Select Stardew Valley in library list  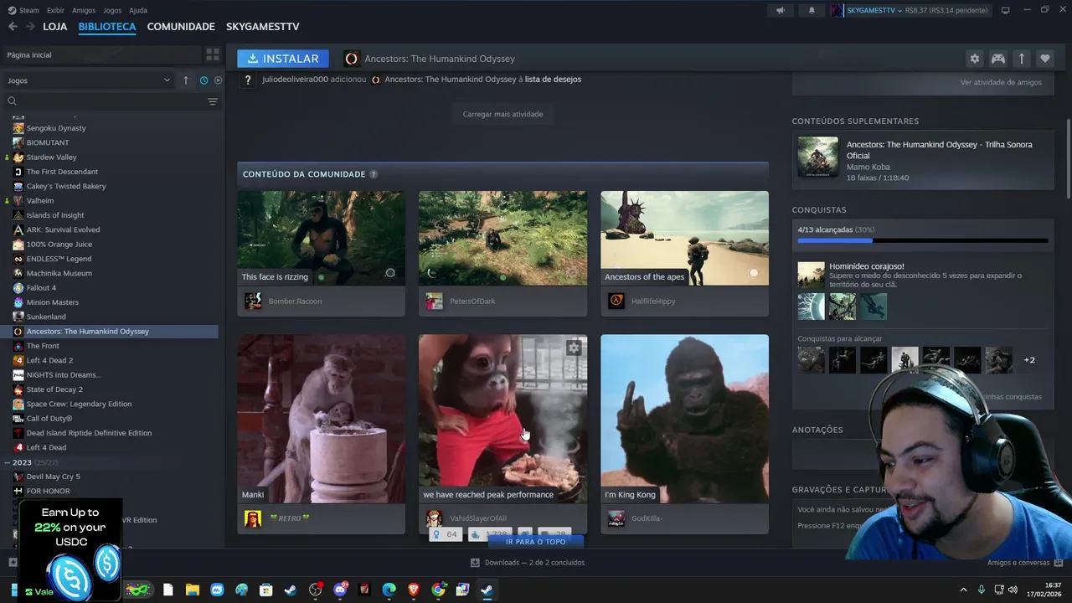point(51,157)
